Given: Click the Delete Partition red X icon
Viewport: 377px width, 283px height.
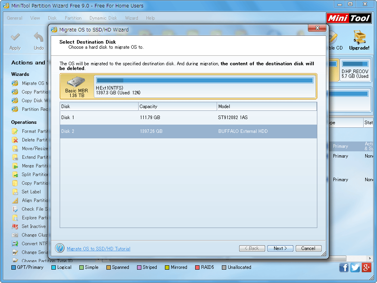Looking at the screenshot, I should click(x=15, y=140).
